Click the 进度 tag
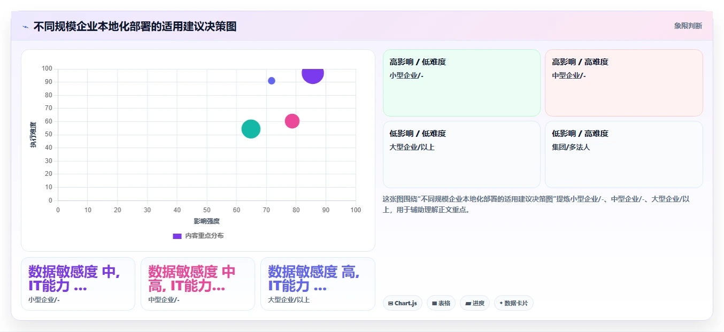 475,303
